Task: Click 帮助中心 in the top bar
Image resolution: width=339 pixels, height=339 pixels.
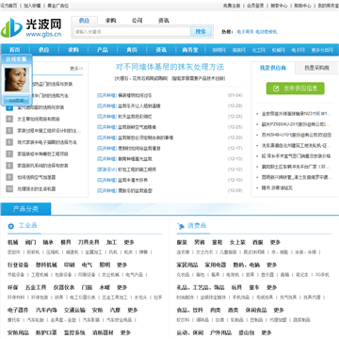Action: coord(302,6)
